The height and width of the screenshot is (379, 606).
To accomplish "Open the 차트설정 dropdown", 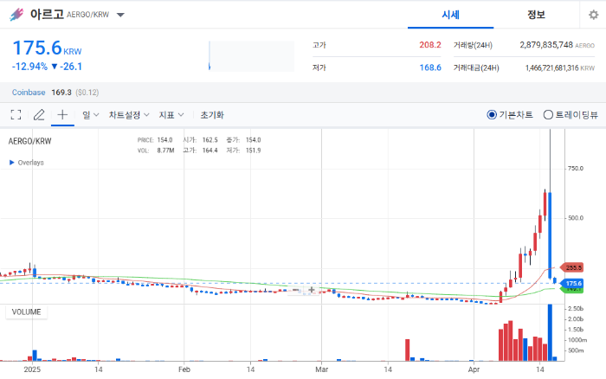I will click(x=129, y=115).
